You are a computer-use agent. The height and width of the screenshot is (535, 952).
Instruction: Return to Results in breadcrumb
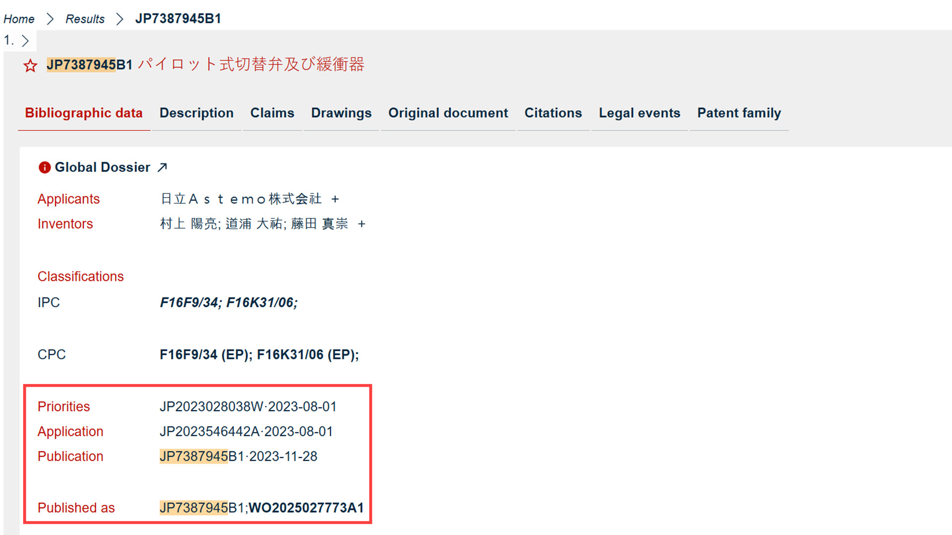click(x=85, y=19)
